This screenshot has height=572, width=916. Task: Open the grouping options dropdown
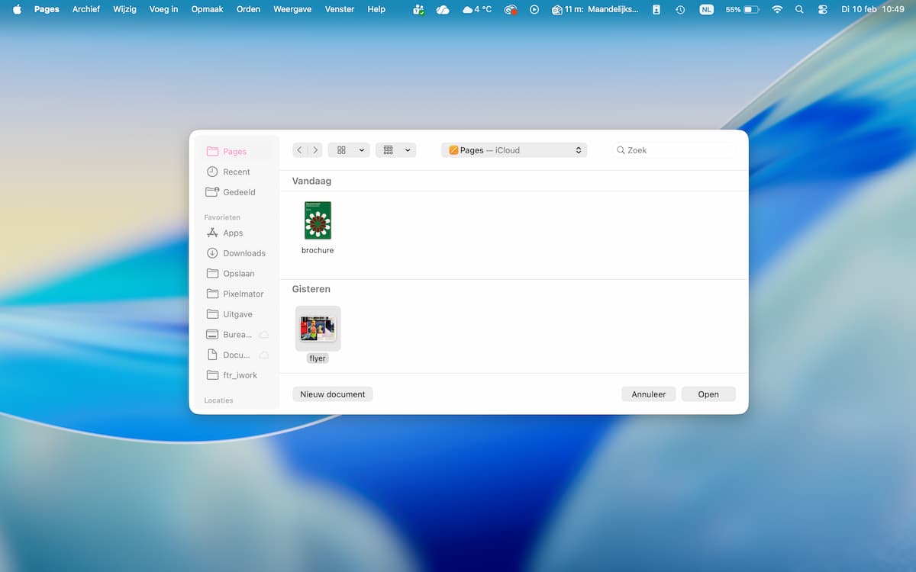[395, 150]
